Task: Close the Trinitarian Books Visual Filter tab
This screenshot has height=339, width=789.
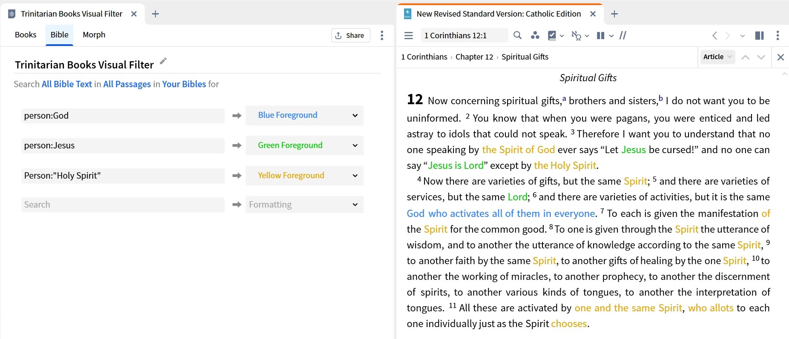Action: (134, 14)
